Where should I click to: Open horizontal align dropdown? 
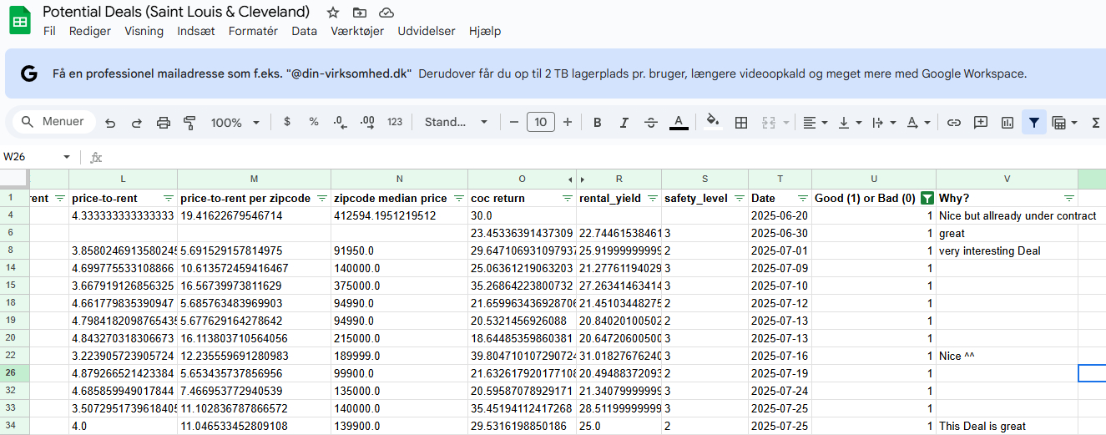tap(815, 123)
